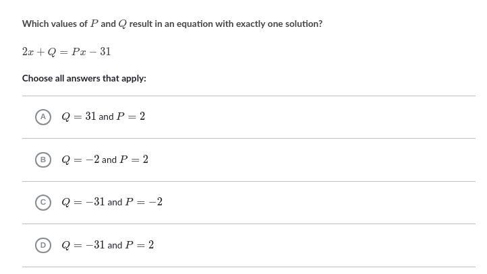
Task: Check answer choice D circle
Action: coord(43,245)
